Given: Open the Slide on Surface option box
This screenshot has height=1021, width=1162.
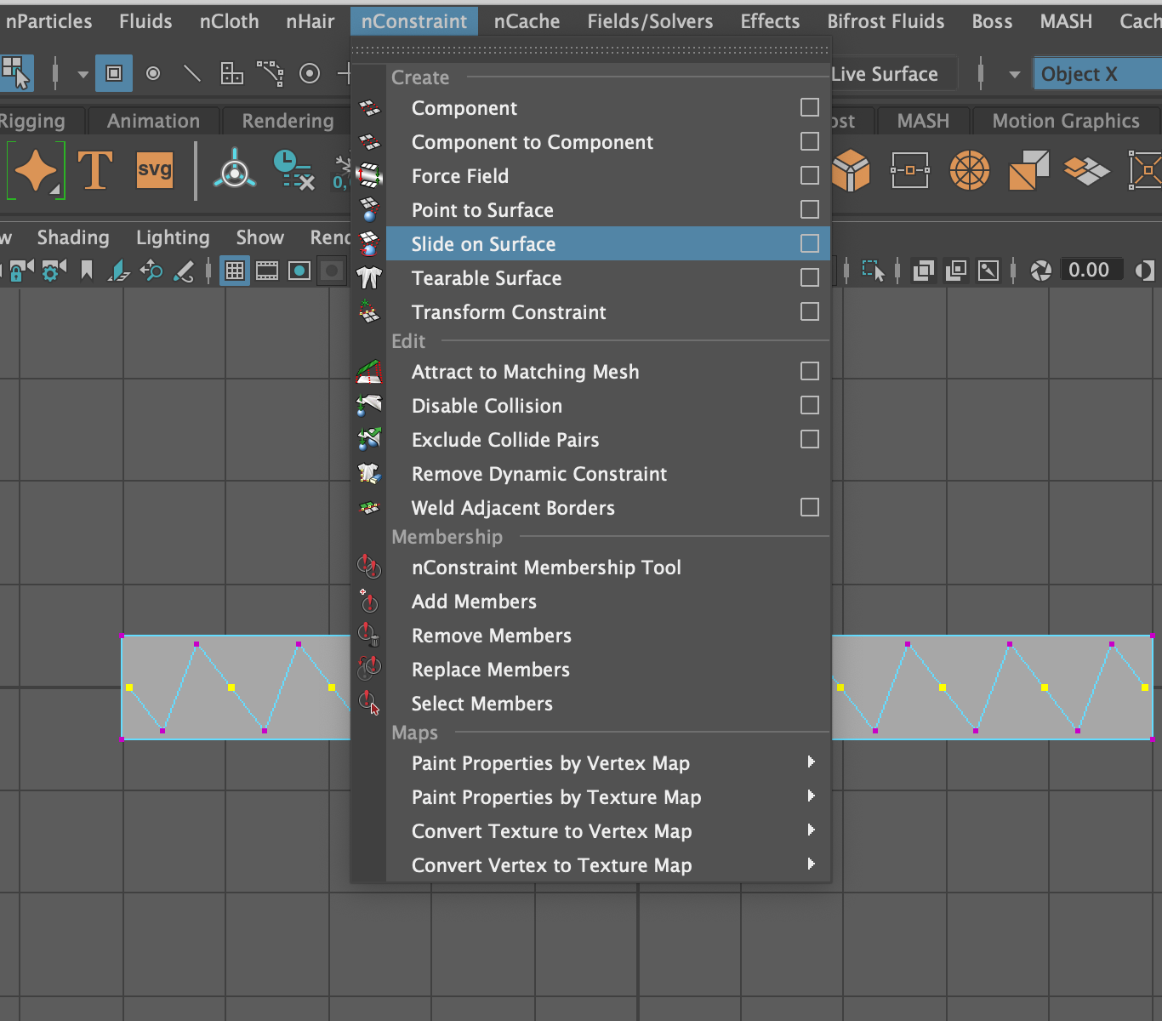Looking at the screenshot, I should point(809,243).
